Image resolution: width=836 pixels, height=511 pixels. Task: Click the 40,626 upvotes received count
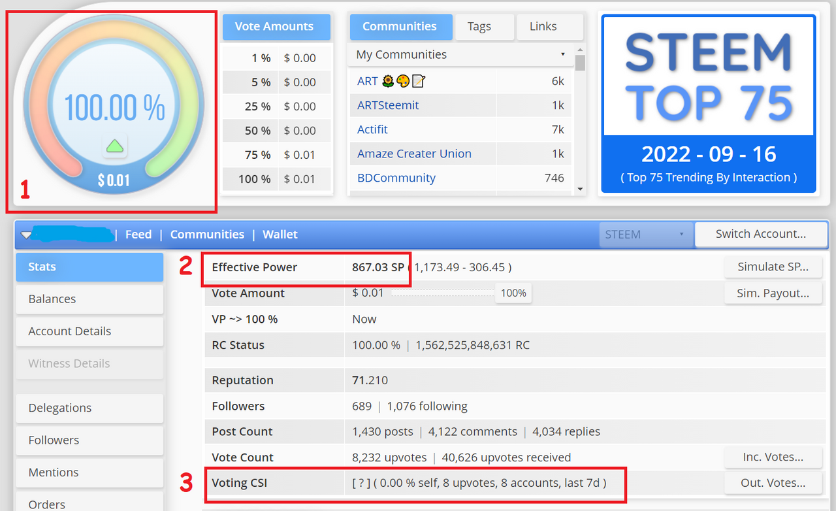[x=506, y=457]
